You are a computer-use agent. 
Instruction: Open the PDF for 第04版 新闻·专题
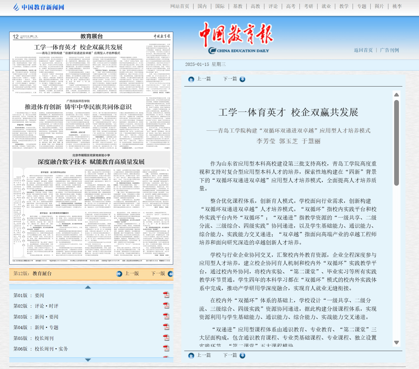166,327
